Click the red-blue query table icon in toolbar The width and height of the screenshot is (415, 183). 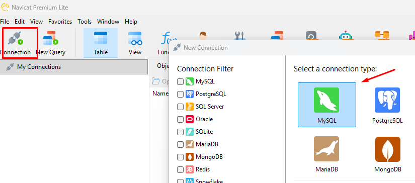(277, 36)
